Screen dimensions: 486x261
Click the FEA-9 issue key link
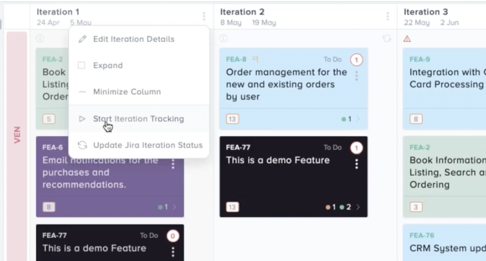pyautogui.click(x=420, y=59)
